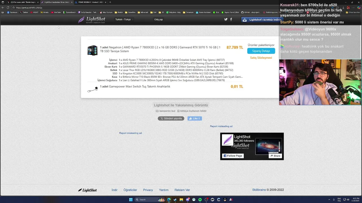Click the download icon on the blue banner
Image resolution: width=362 pixels, height=203 pixels.
[x=245, y=20]
